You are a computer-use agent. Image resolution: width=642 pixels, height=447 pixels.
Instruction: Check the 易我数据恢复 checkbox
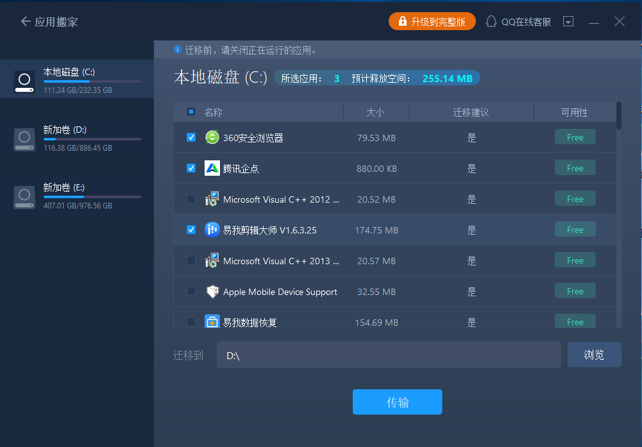coord(190,322)
